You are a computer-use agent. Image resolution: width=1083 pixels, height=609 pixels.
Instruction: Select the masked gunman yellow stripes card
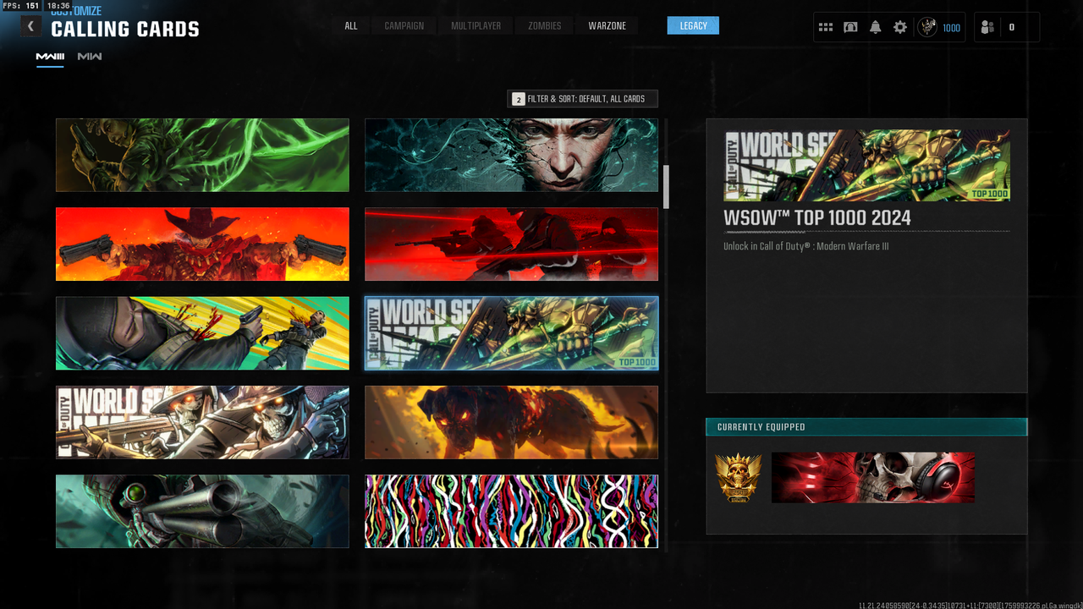[x=202, y=333]
